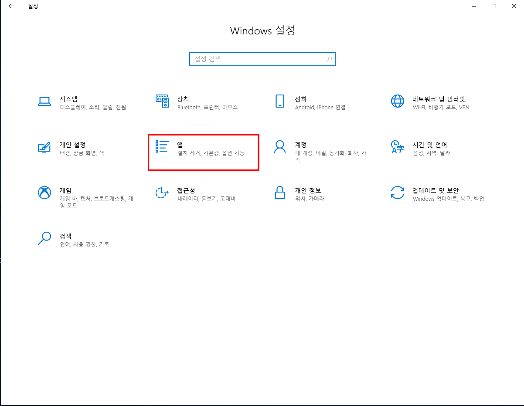Click '설치 제거, 기본값, 옵션 기능' description
This screenshot has height=406, width=524.
[211, 153]
